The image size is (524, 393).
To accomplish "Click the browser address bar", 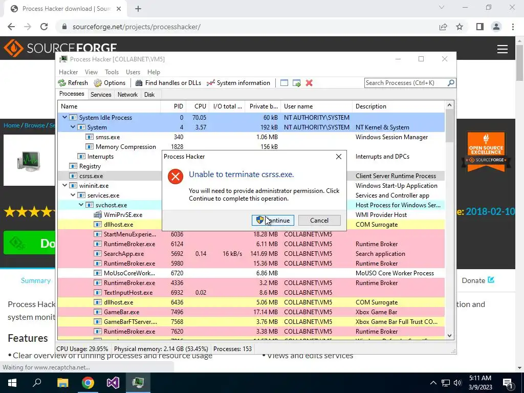I will [247, 27].
